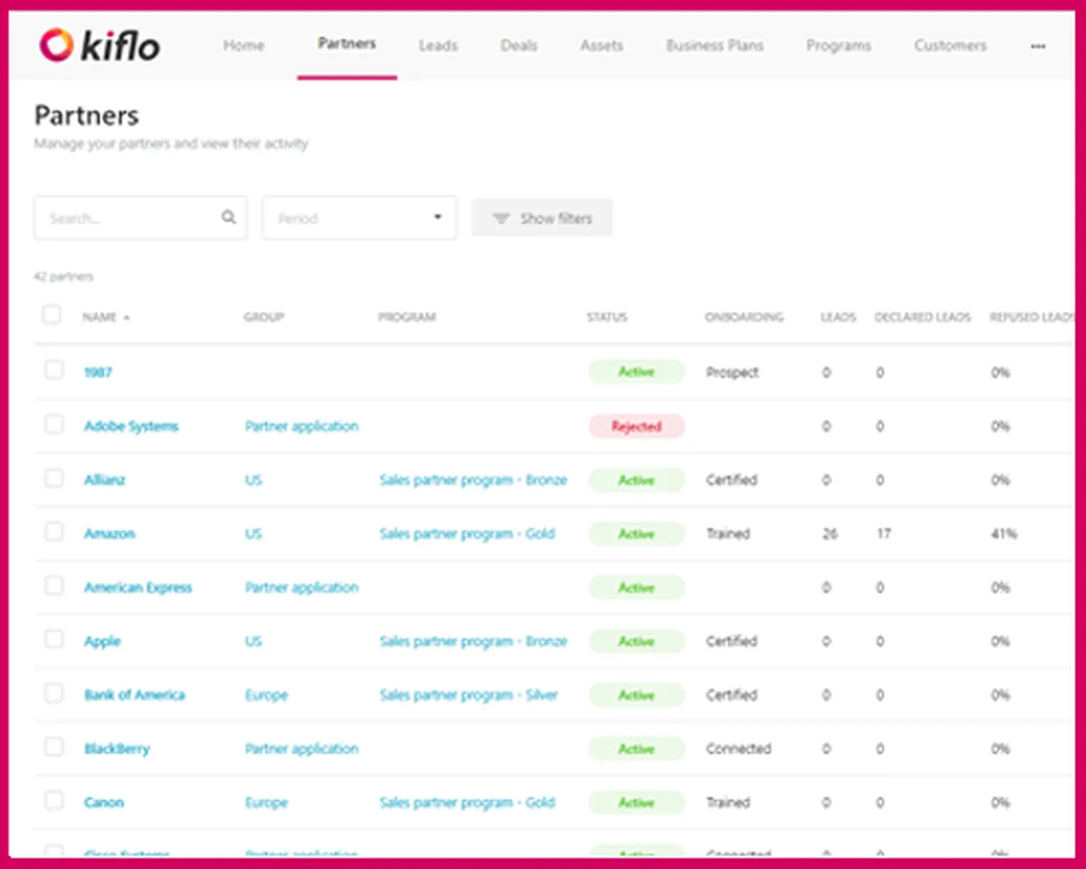Sort by the Name column arrow

[127, 318]
